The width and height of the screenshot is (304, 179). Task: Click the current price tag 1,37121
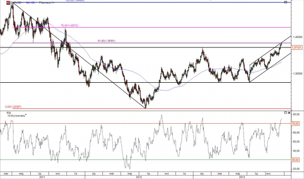click(x=297, y=47)
